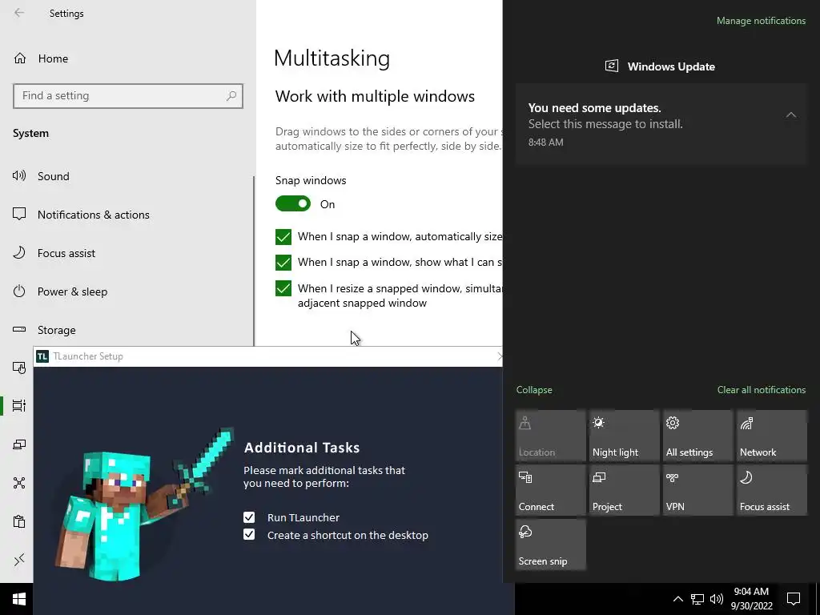Click the Find a setting search field
The width and height of the screenshot is (820, 615).
tap(128, 96)
